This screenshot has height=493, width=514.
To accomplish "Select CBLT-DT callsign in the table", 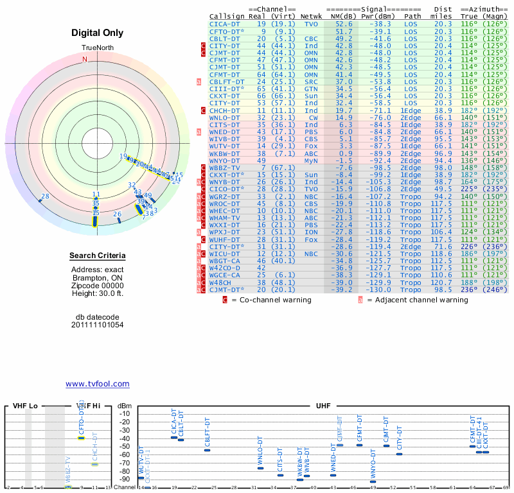I will (224, 39).
